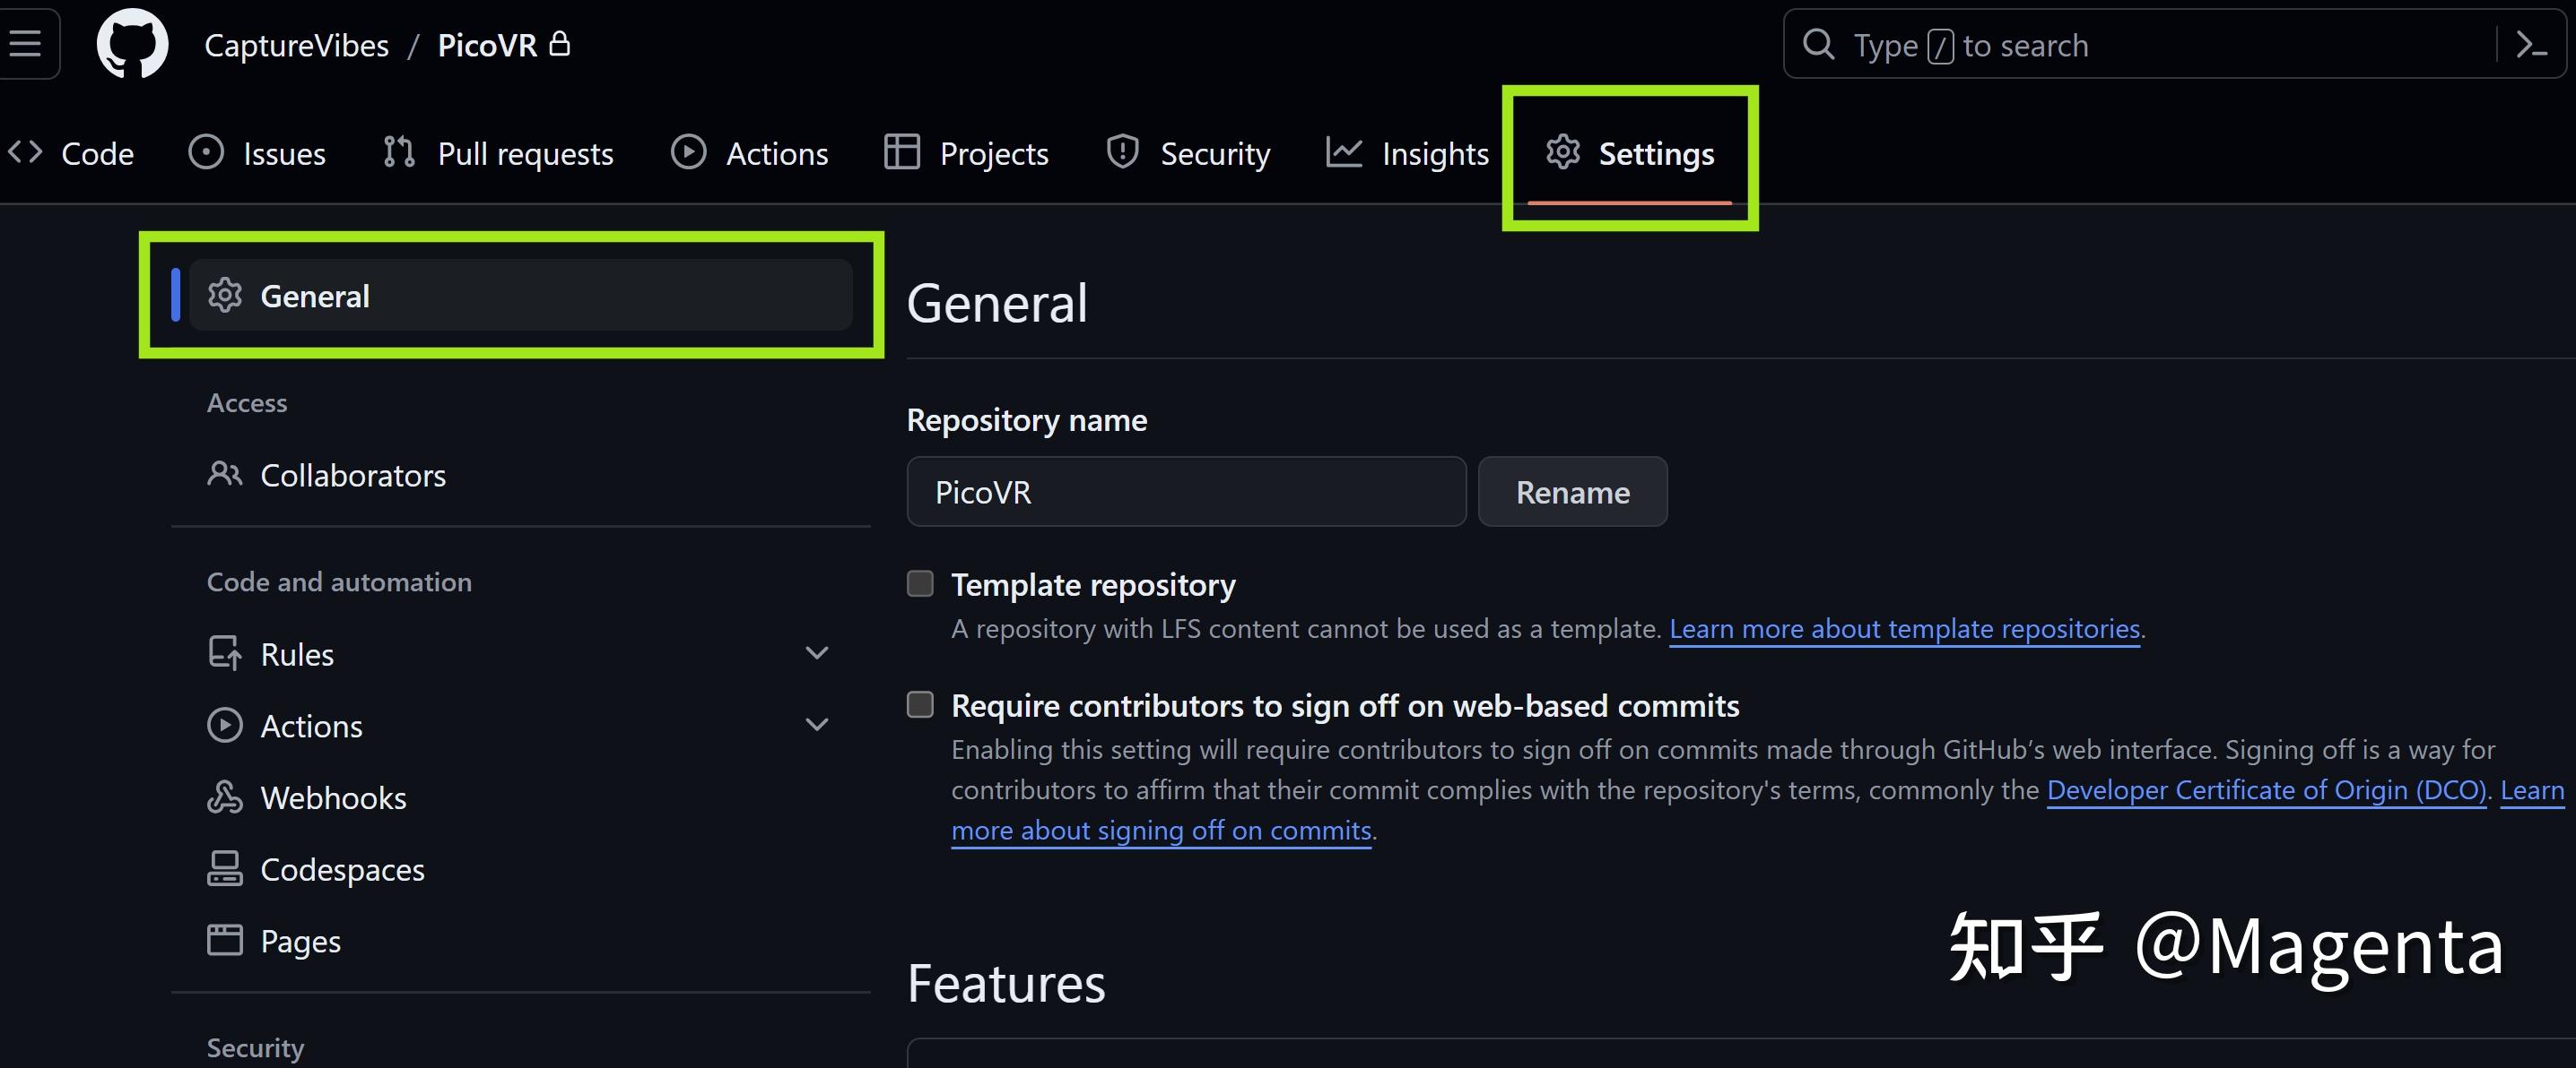
Task: Open the Actions tab
Action: (x=749, y=153)
